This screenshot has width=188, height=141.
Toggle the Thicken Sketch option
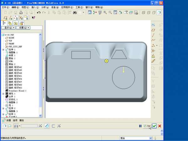coord(54,126)
